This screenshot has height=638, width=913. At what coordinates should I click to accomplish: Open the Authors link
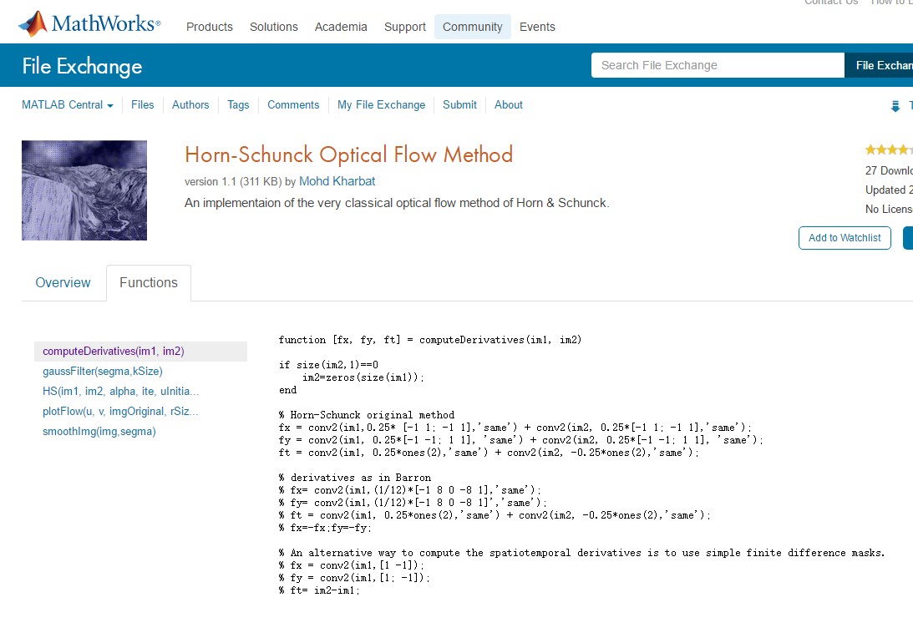(190, 104)
